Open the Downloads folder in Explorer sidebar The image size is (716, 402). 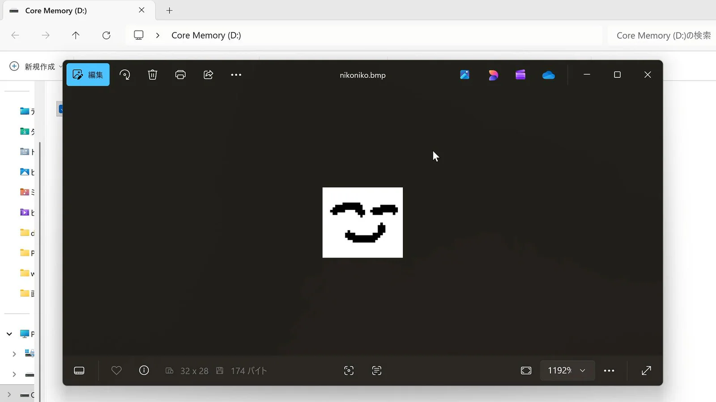(27, 131)
